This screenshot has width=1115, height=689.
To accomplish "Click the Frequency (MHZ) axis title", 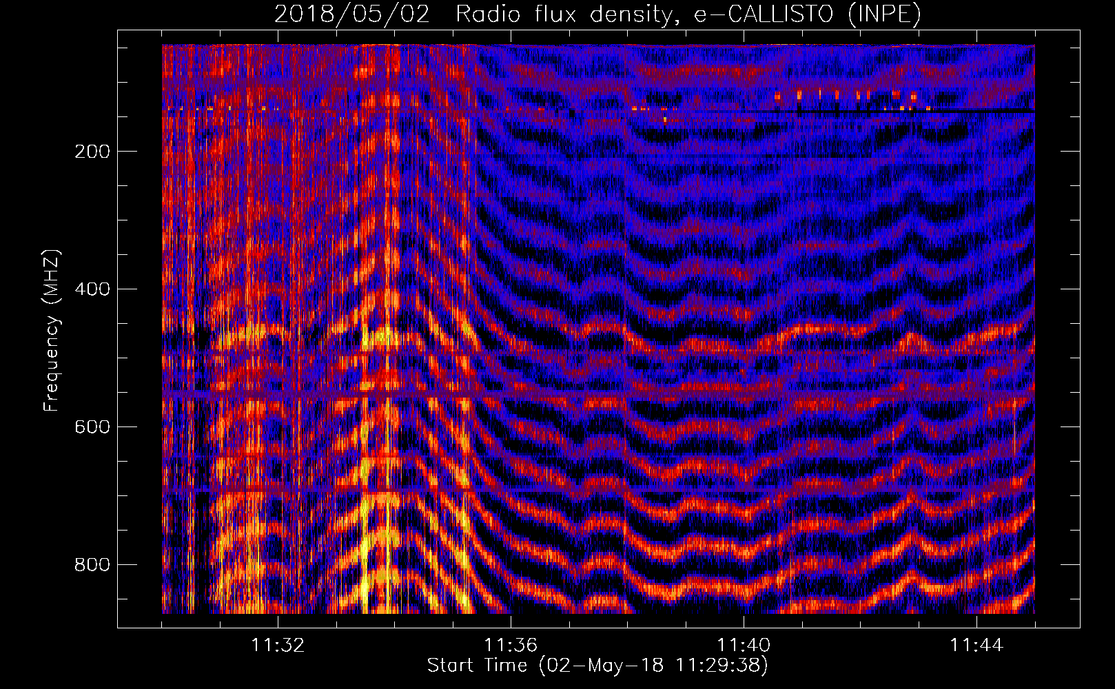I will [x=52, y=330].
